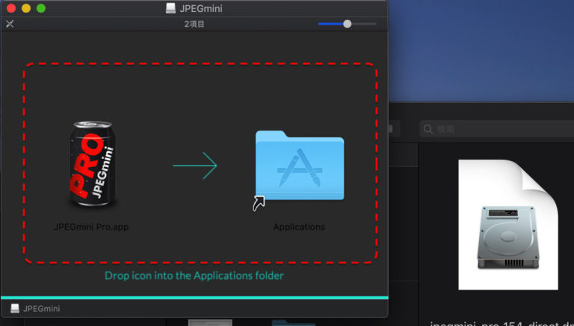
Task: Click the JPEGmini Pro.app file name label
Action: (x=91, y=227)
